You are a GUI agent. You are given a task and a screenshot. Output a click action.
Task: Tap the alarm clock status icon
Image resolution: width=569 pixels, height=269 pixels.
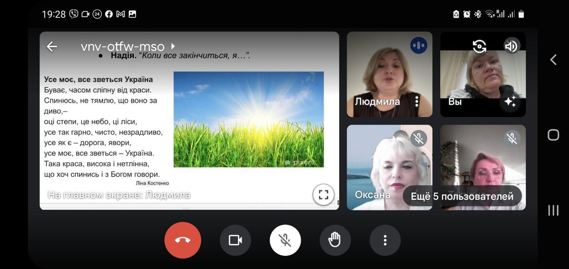[467, 14]
